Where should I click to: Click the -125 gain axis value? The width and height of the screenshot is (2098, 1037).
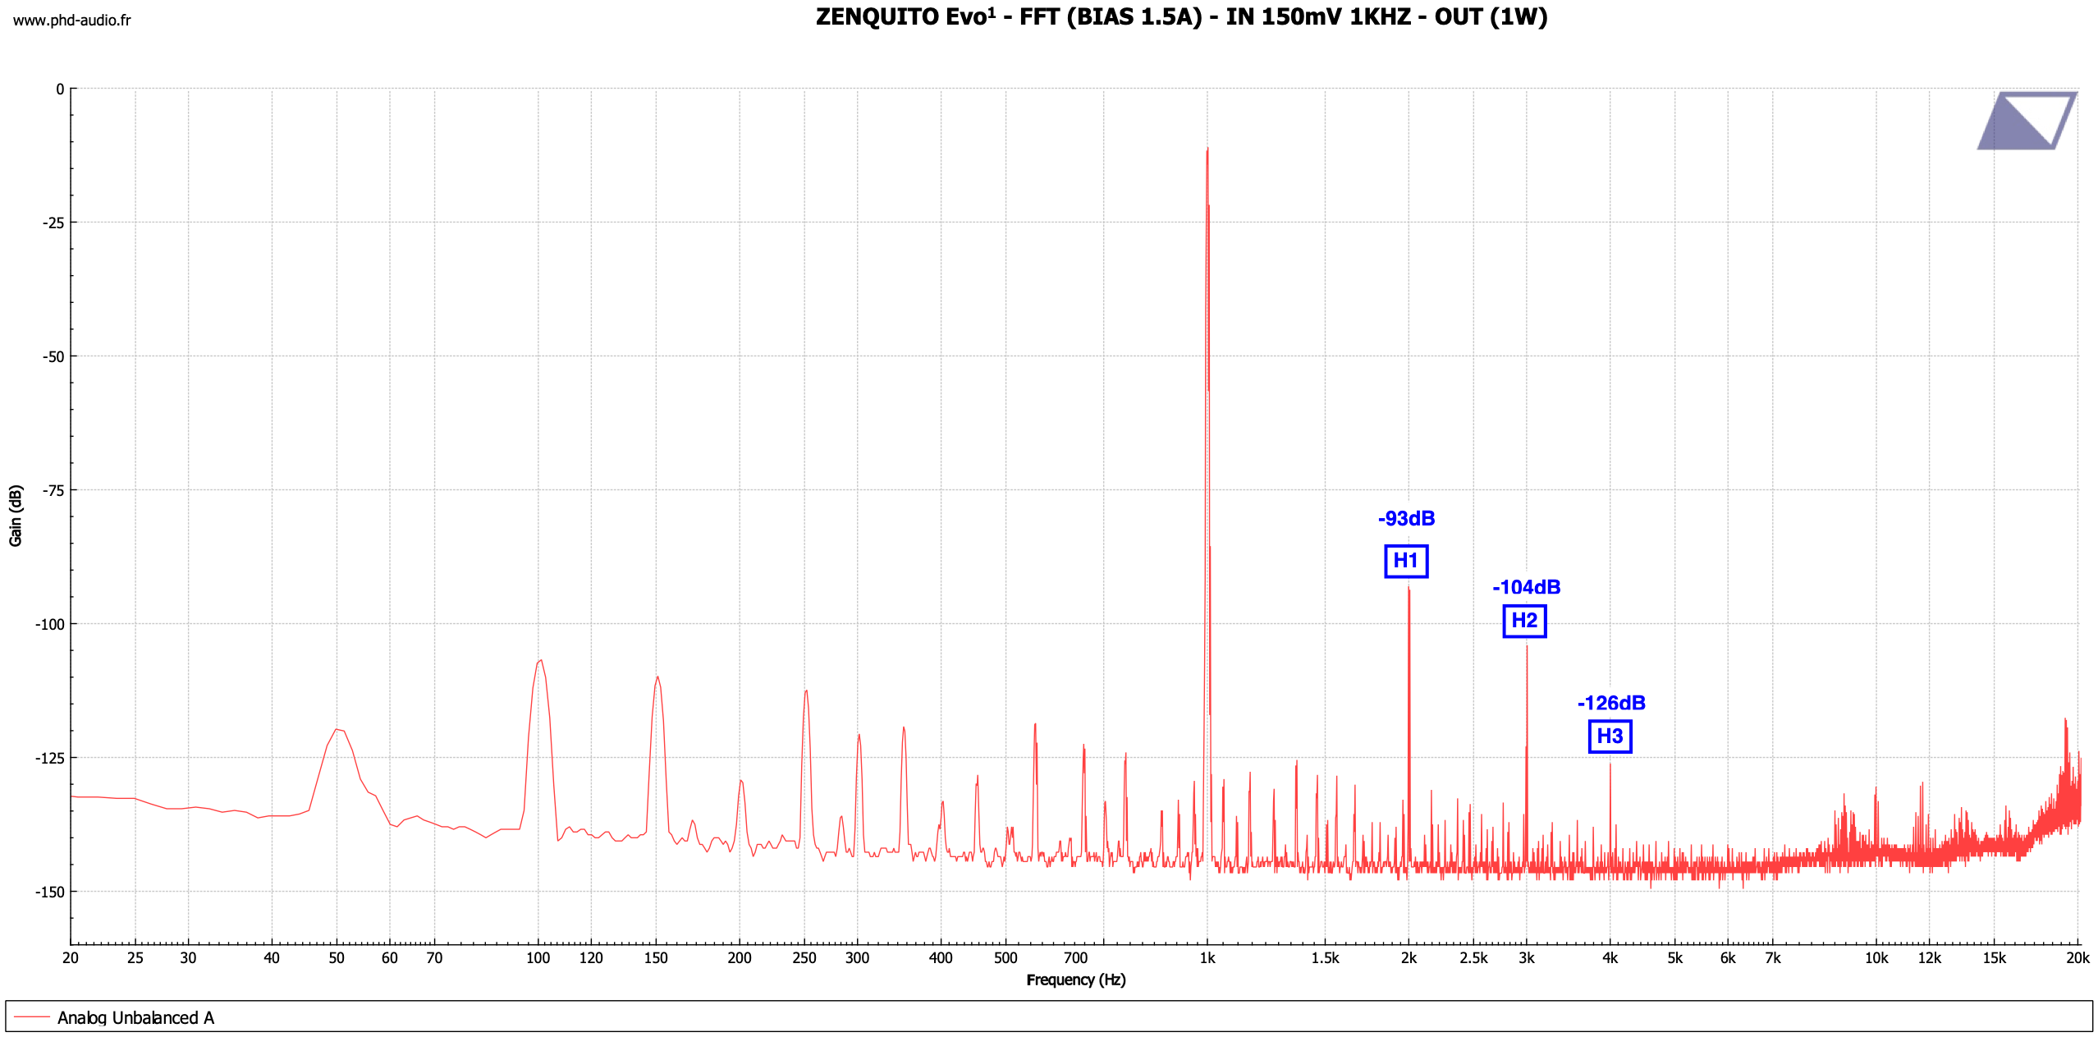49,759
